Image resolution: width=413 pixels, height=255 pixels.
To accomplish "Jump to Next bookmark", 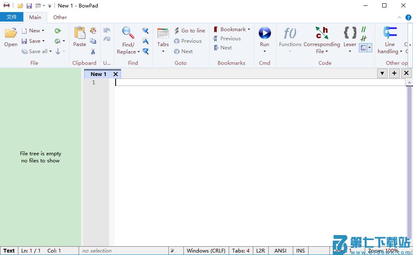I will [x=223, y=48].
